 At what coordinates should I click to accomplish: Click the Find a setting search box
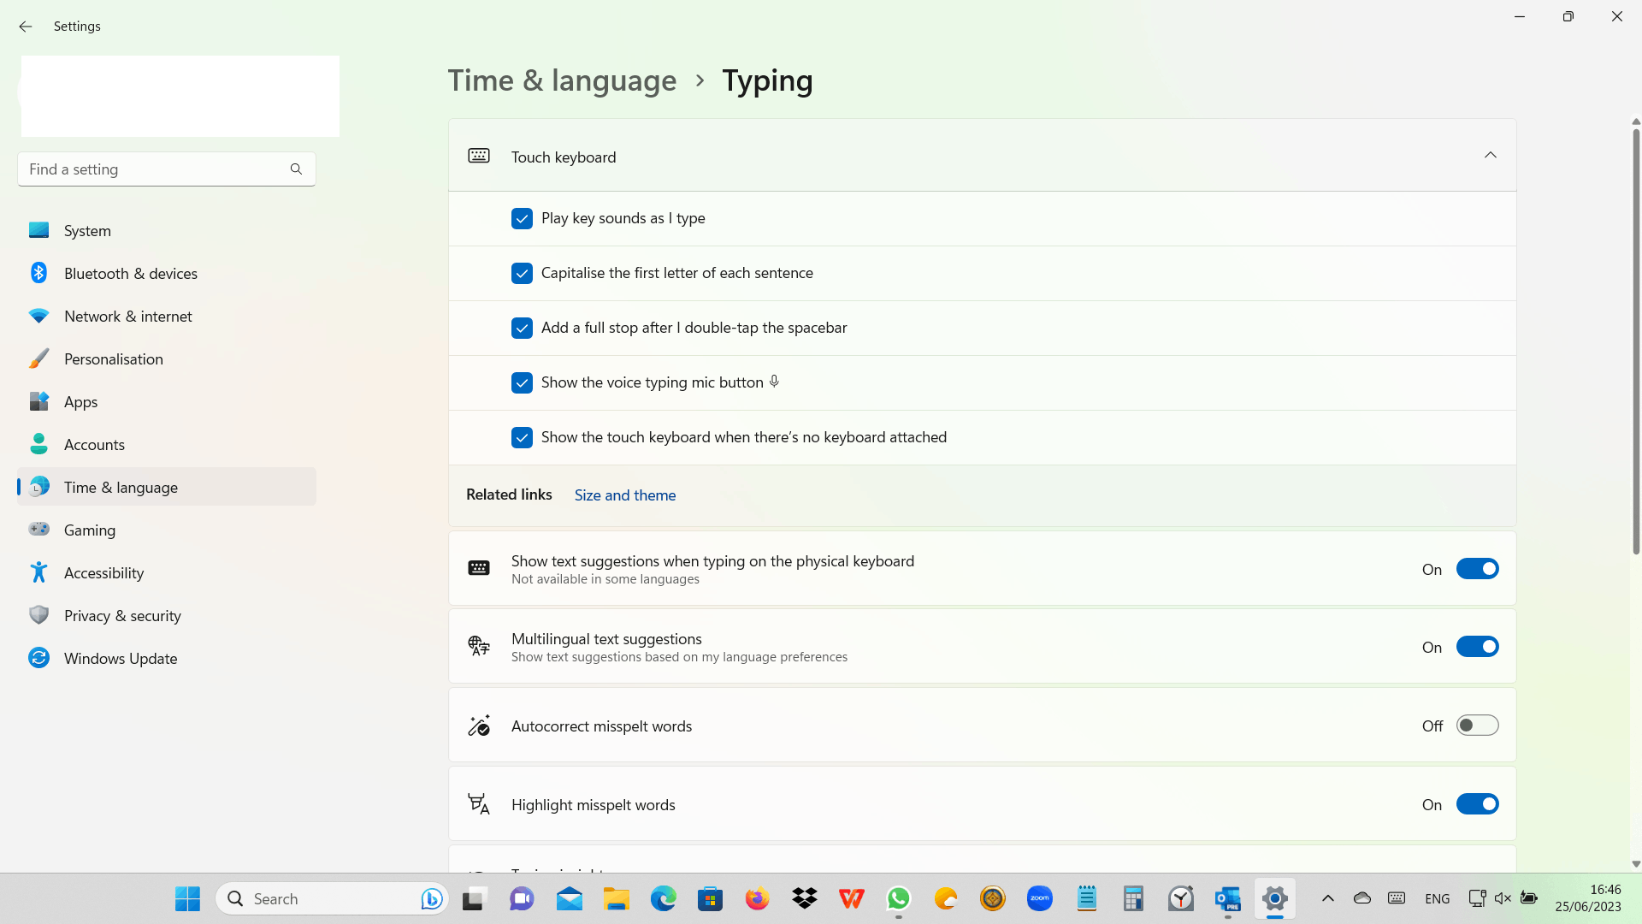[154, 169]
